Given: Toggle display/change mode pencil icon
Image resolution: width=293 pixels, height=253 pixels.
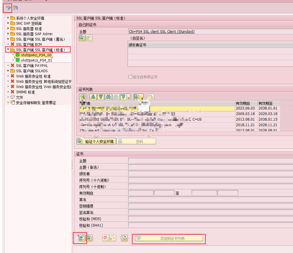Looking at the screenshot, I should pyautogui.click(x=8, y=8).
